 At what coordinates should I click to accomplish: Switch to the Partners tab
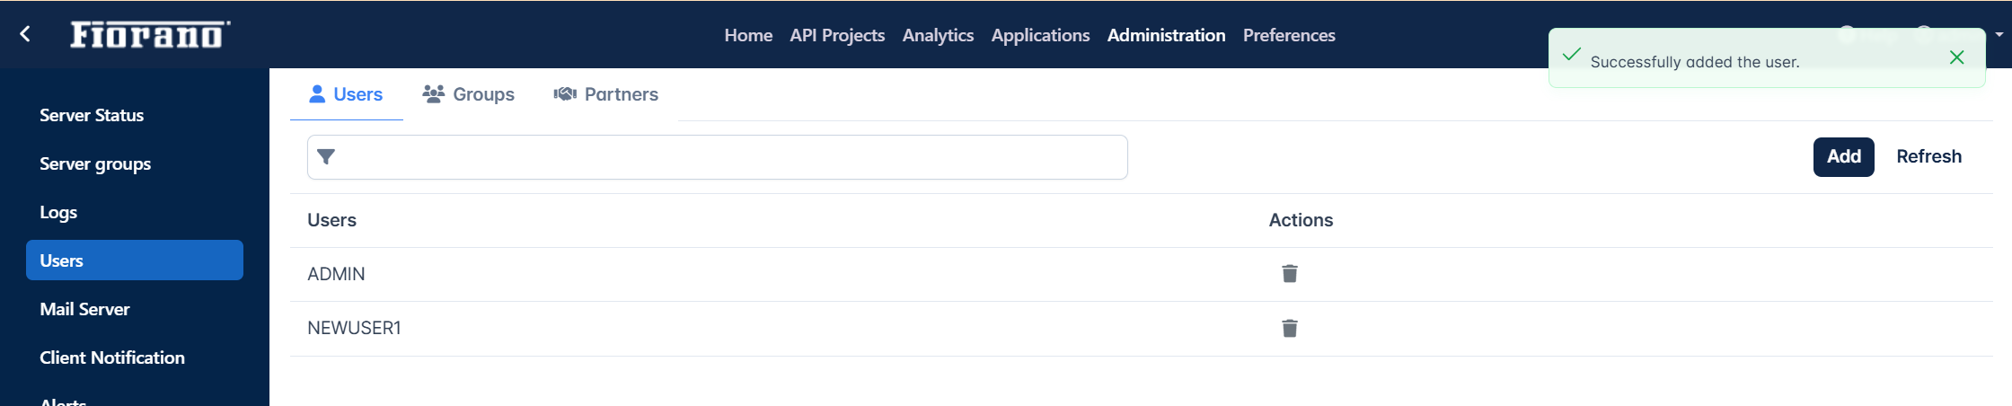click(x=606, y=94)
